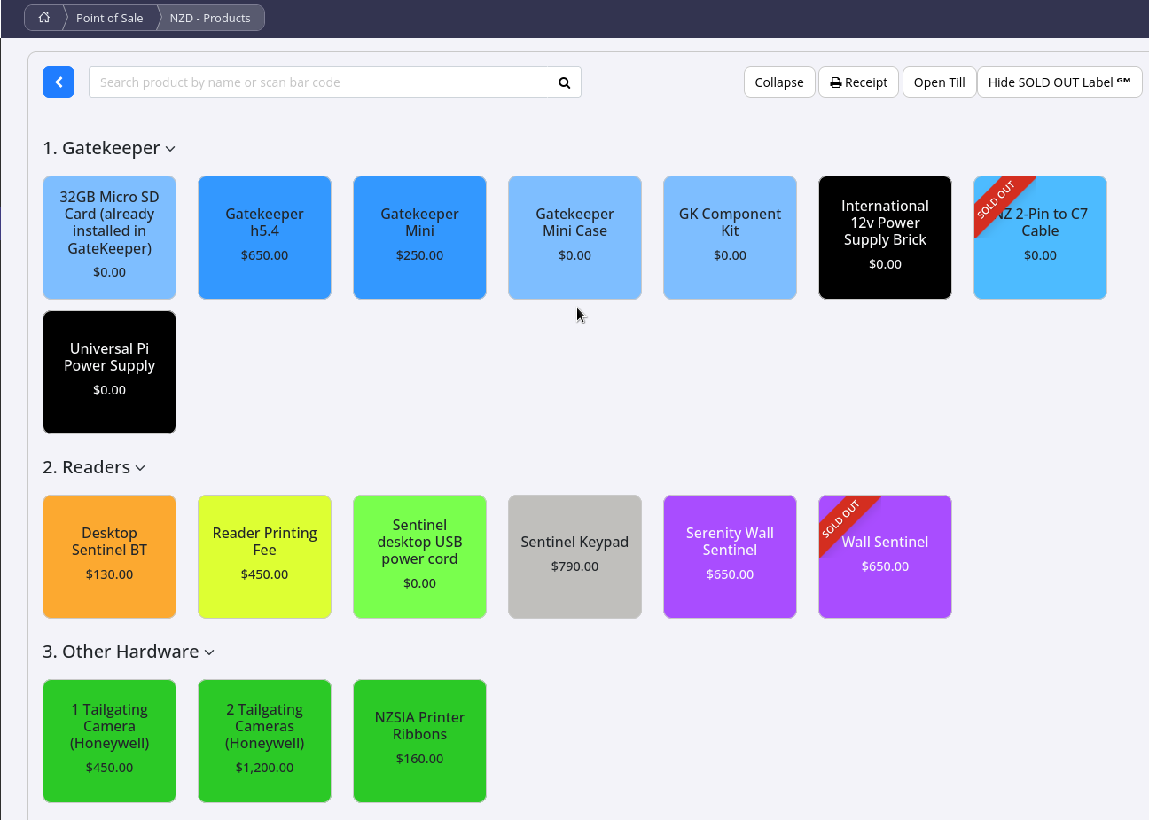Add Gatekeeper h5.4 product
Image resolution: width=1149 pixels, height=820 pixels.
(264, 238)
